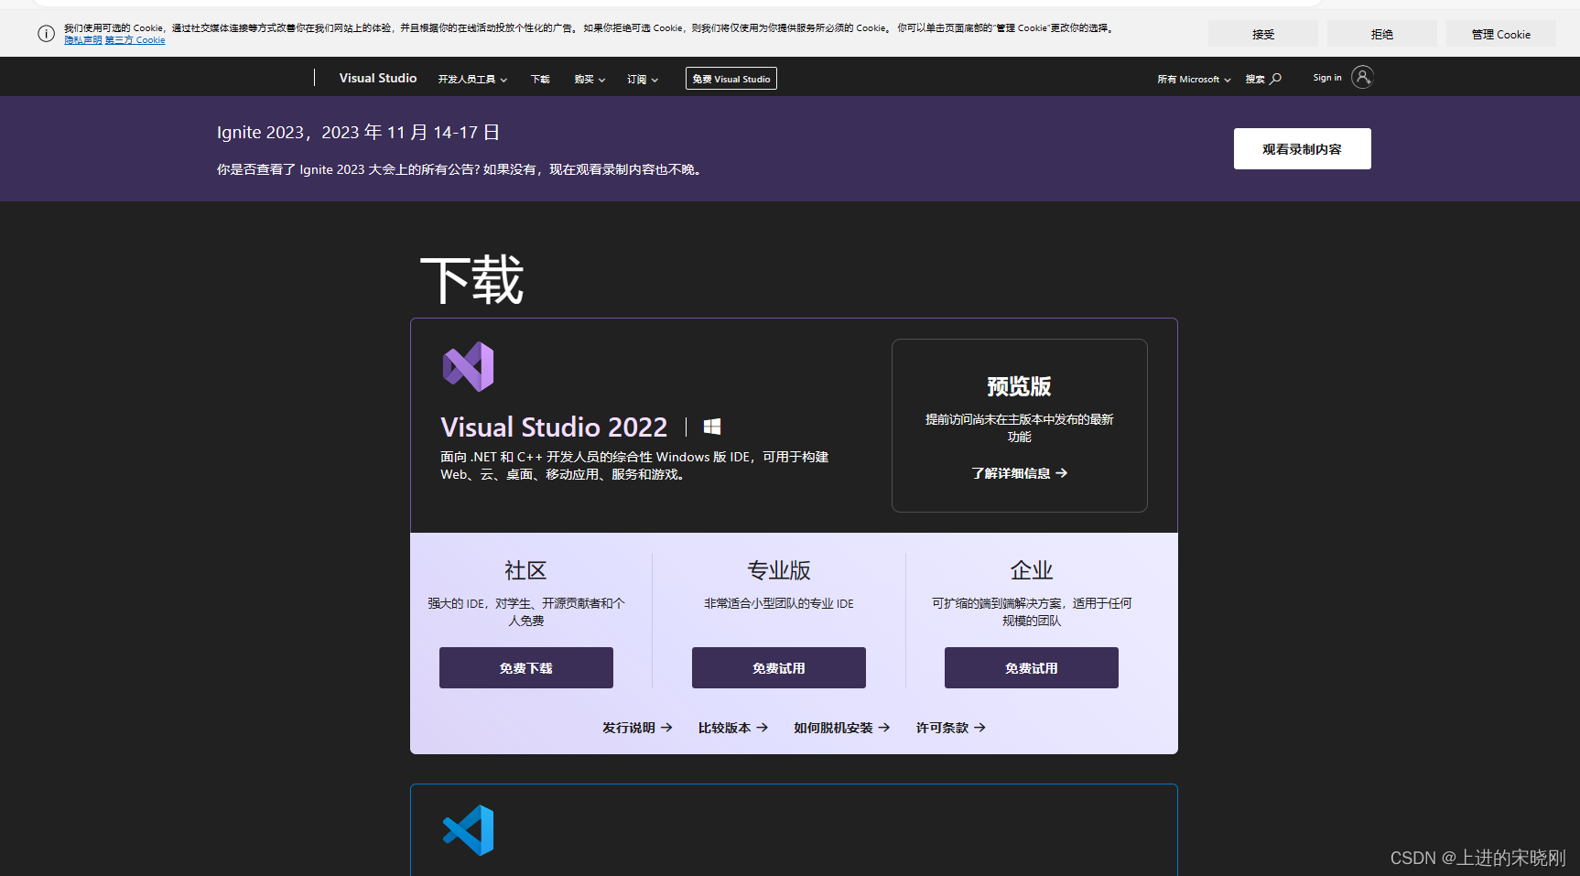Screen dimensions: 1580x876
Task: Accept cookies with 接受 button
Action: point(1263,34)
